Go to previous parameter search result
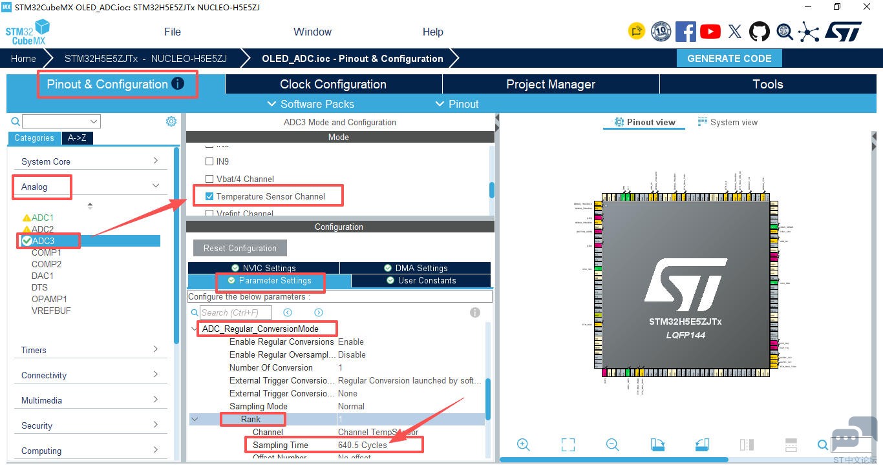Viewport: 883px width, 470px height. [x=288, y=312]
